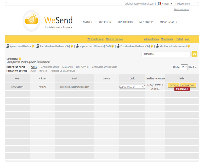The width and height of the screenshot is (204, 164).
Task: Click the WeSend cloud logo
Action: tap(31, 21)
